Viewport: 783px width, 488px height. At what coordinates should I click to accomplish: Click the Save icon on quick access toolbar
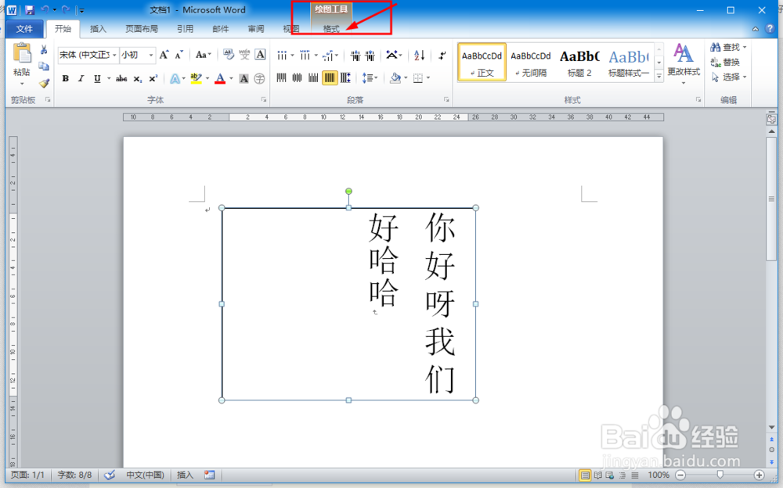click(29, 9)
